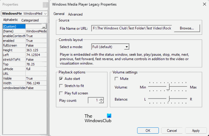Enable the Stretch to fit checkbox
209x136 pixels.
pyautogui.click(x=61, y=86)
